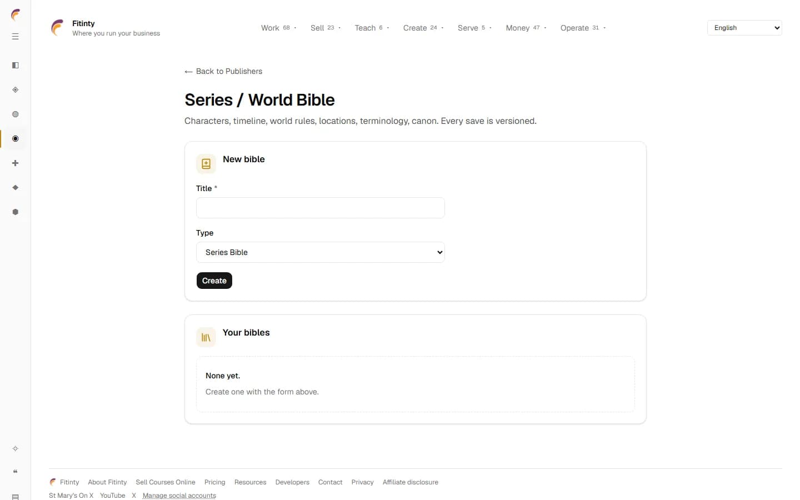Click the four-point sparkle sidebar icon
This screenshot has height=500, width=800.
click(x=16, y=448)
